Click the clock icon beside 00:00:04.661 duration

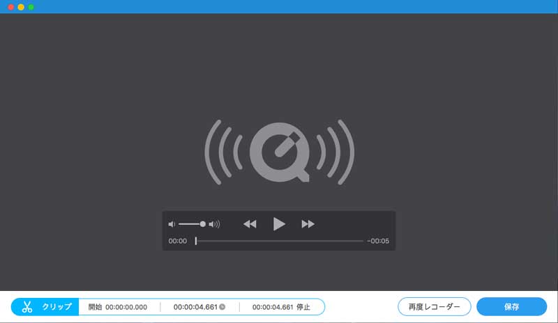[222, 307]
